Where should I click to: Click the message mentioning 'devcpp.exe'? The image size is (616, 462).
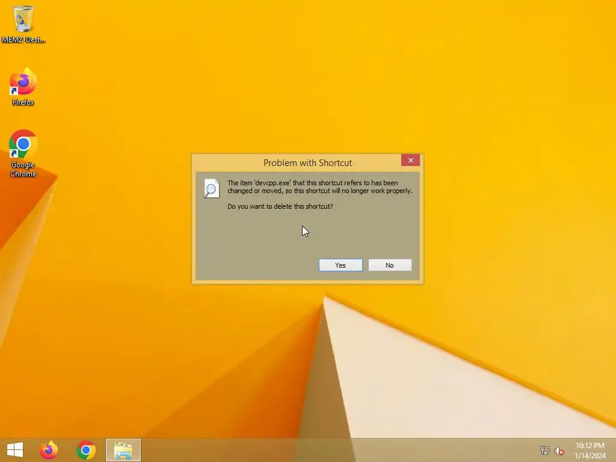(320, 186)
